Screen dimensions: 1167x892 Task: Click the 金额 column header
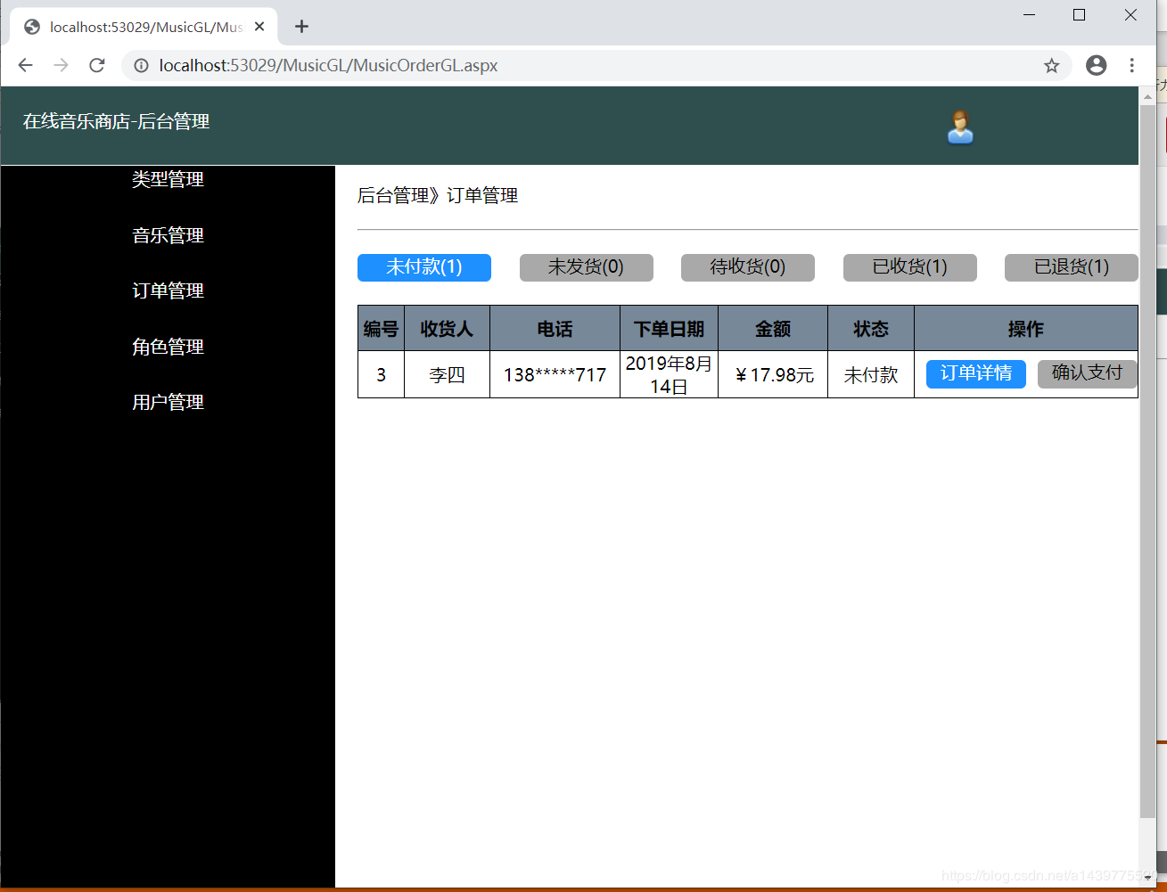tap(773, 329)
